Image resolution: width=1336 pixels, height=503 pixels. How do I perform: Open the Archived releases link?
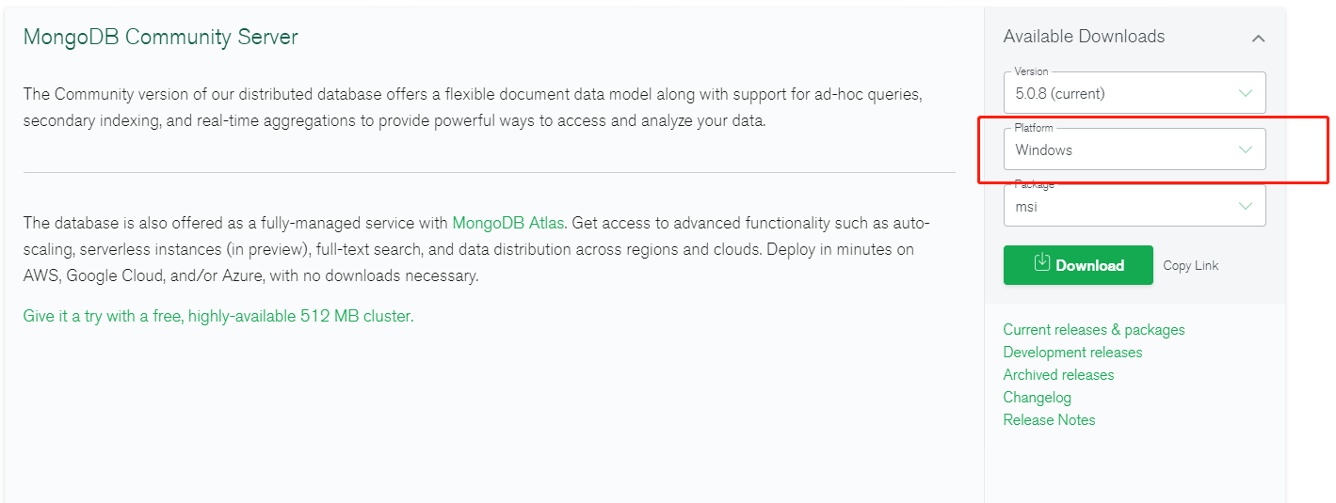click(x=1058, y=375)
